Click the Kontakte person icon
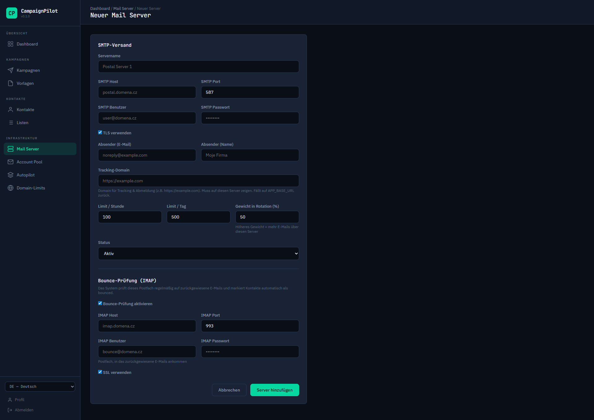This screenshot has height=420, width=594. [11, 110]
